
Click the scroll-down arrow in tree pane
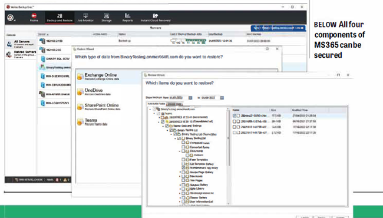[229, 204]
